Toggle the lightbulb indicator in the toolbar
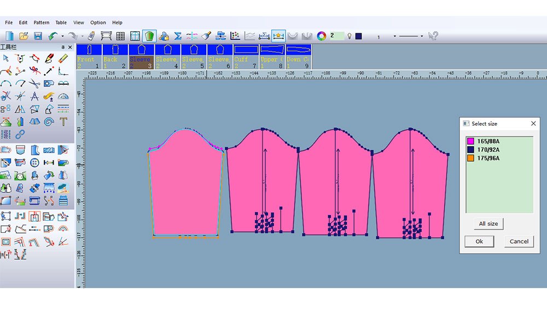 (x=350, y=36)
